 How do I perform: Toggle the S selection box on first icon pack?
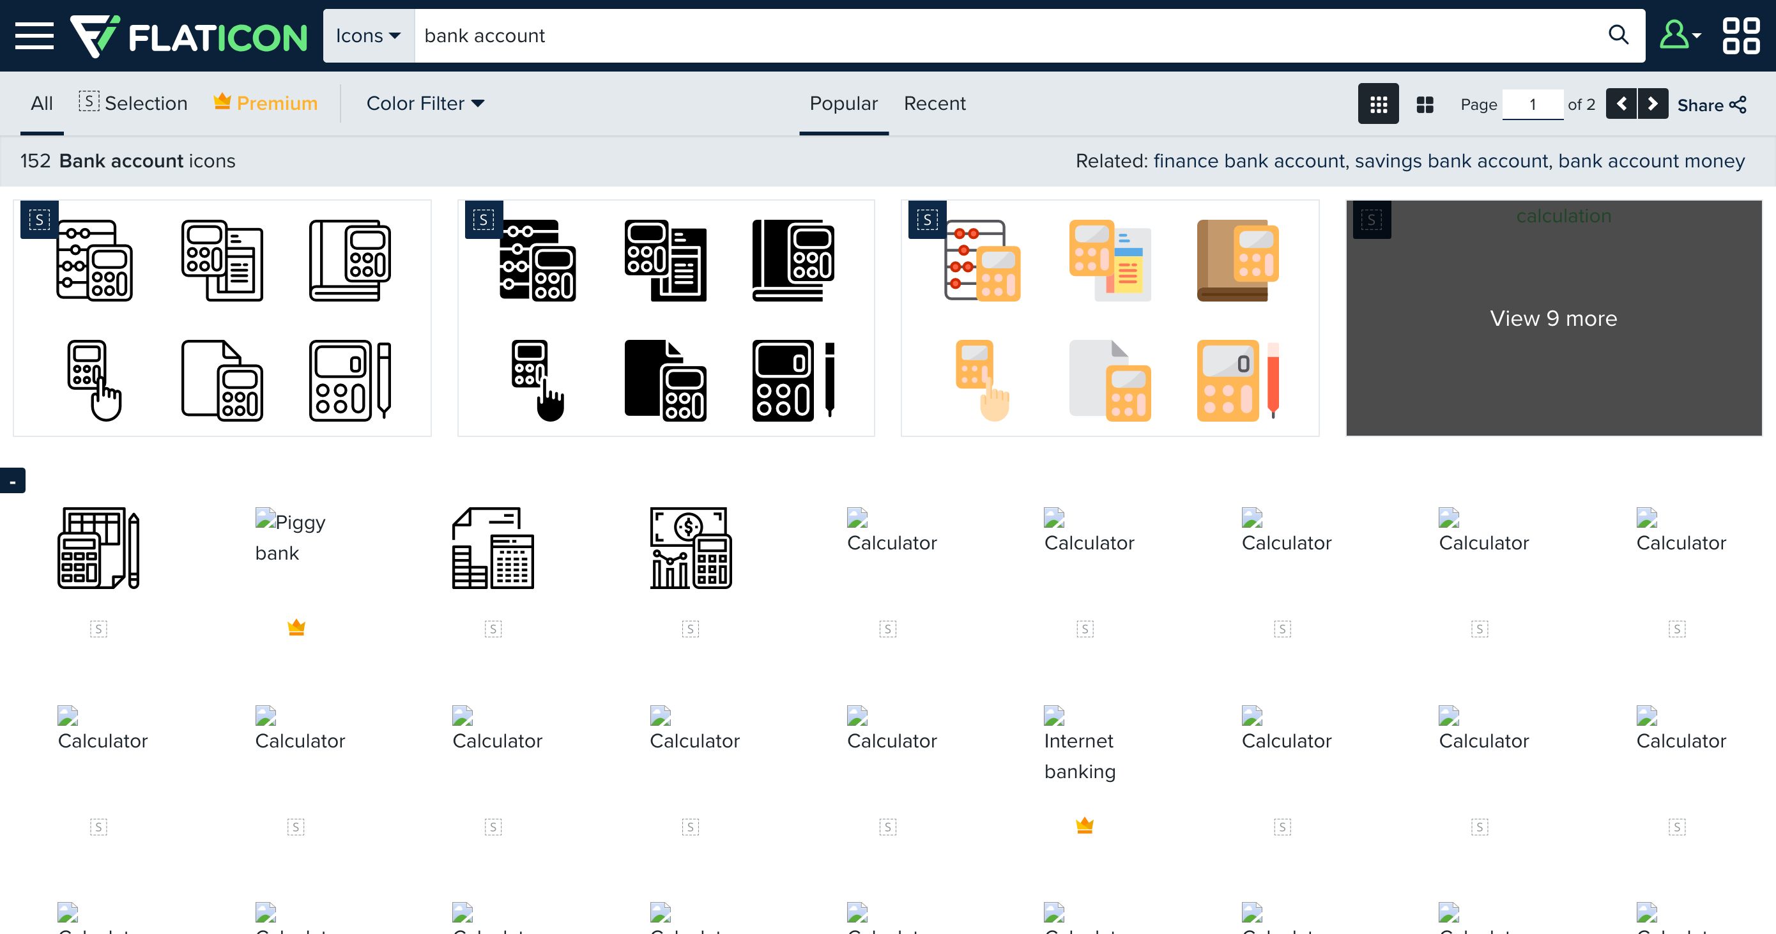tap(40, 219)
